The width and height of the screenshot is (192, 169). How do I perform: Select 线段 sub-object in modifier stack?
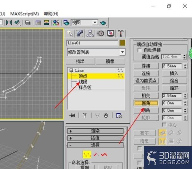[83, 82]
